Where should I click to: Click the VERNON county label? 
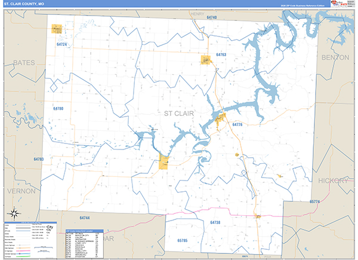(21, 191)
